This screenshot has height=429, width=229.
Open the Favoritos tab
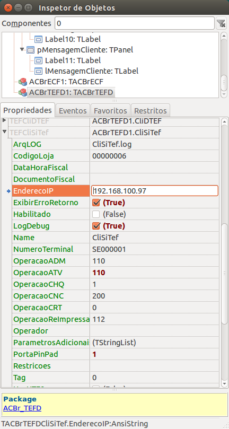110,111
